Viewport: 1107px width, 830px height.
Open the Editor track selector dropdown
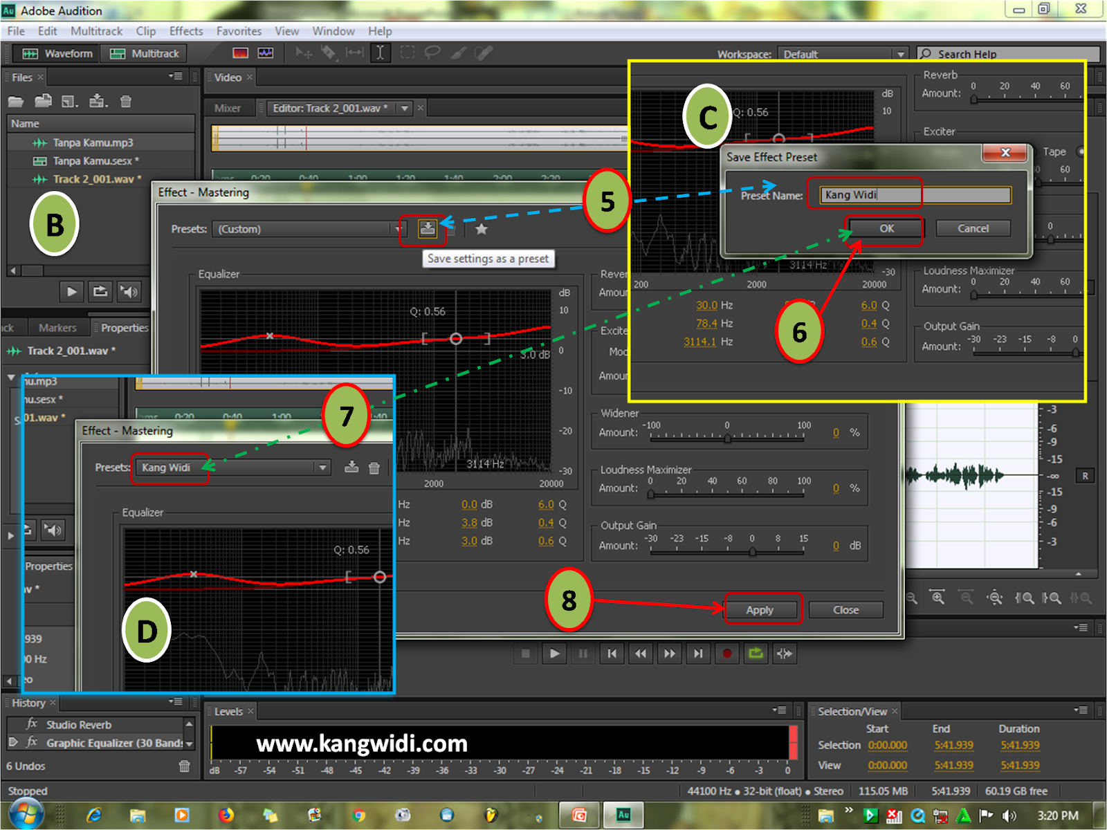coord(405,108)
